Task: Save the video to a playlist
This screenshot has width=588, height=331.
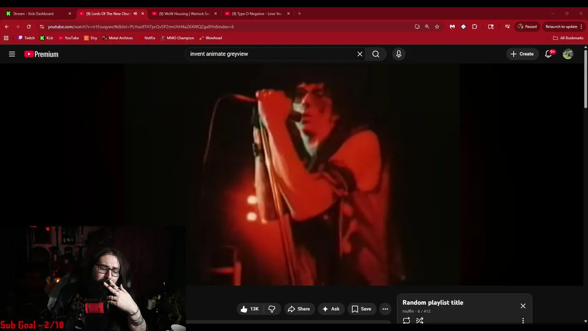Action: point(362,309)
